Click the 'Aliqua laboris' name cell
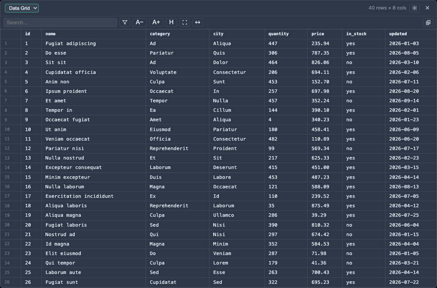The height and width of the screenshot is (288, 437). [94, 205]
